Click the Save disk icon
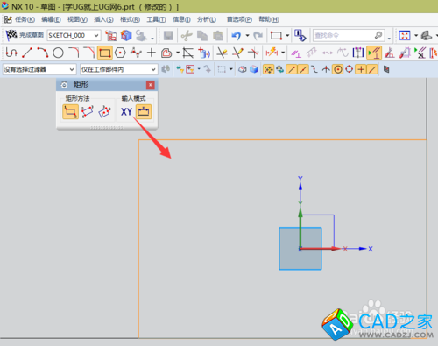 pos(168,36)
